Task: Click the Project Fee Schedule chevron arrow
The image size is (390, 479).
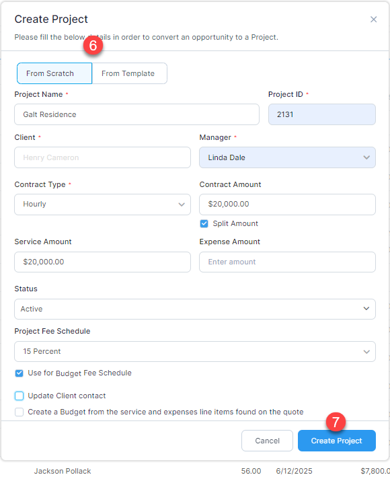Action: click(366, 352)
